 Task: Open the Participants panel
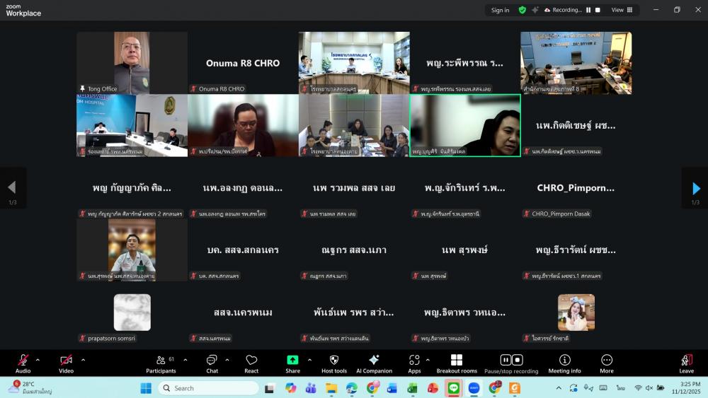(x=161, y=362)
